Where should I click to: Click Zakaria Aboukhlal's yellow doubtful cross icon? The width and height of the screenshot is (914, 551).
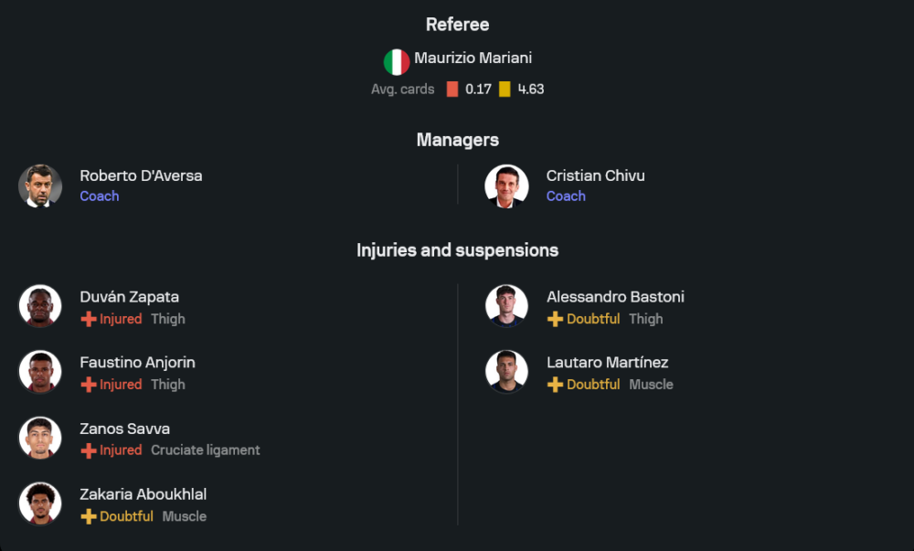(89, 516)
